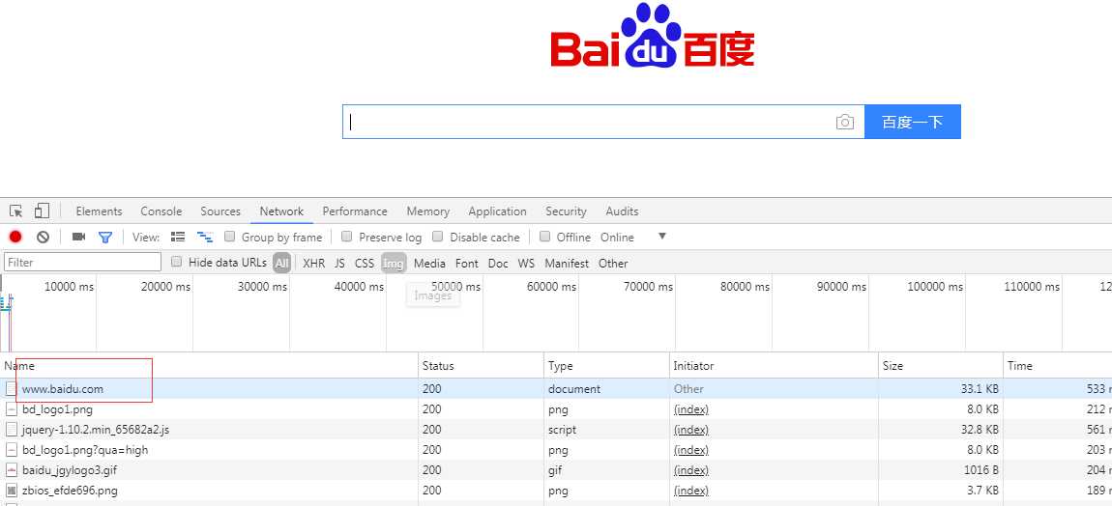This screenshot has width=1112, height=506.
Task: Expand throttling options with the dropdown arrow
Action: (x=662, y=236)
